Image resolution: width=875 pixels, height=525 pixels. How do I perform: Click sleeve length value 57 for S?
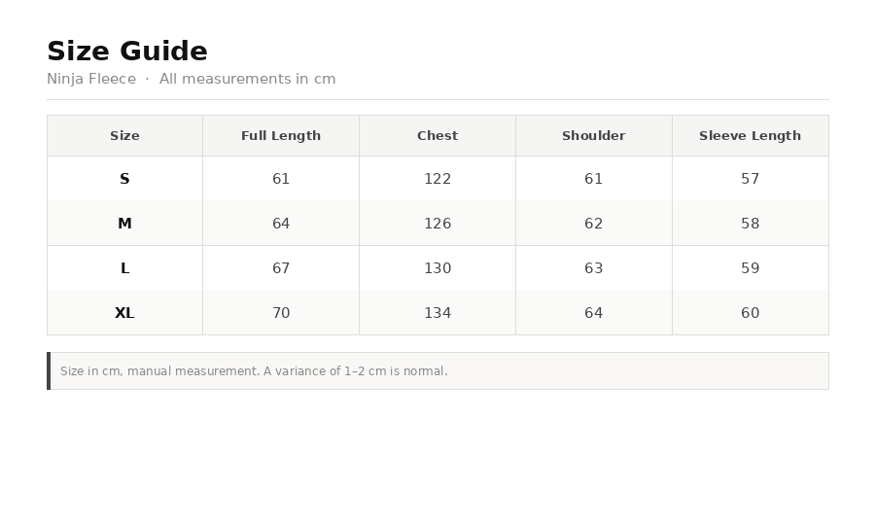point(750,179)
